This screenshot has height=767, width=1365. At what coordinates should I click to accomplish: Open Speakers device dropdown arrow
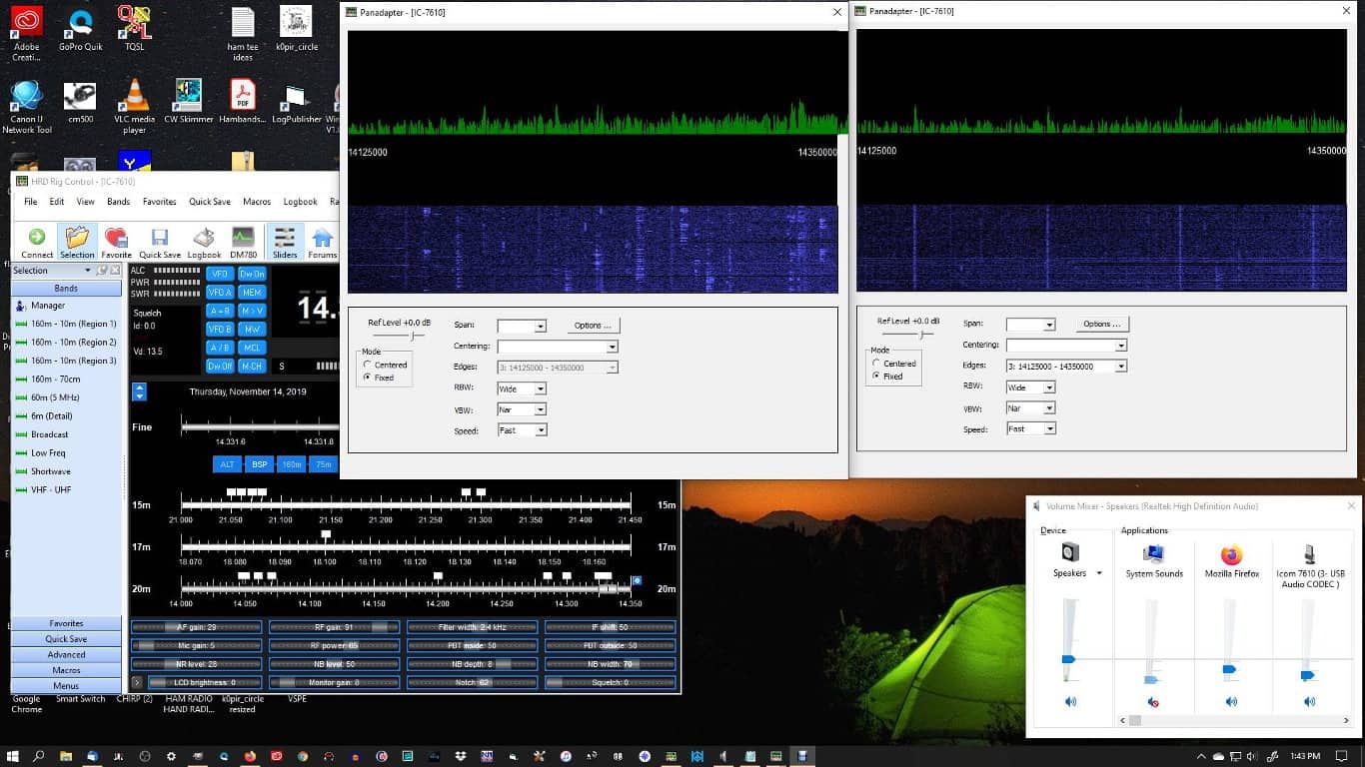point(1099,573)
